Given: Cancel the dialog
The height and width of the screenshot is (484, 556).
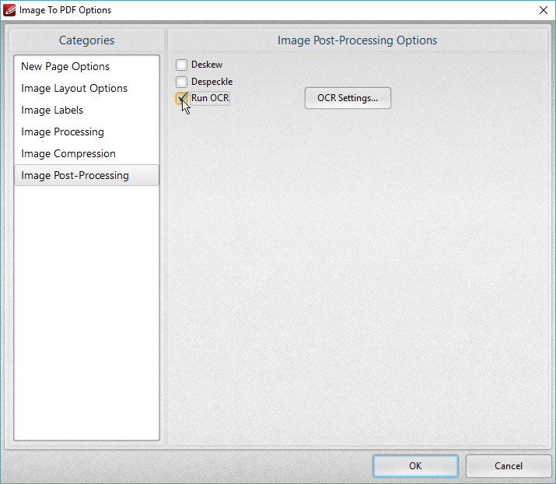Looking at the screenshot, I should (x=508, y=465).
